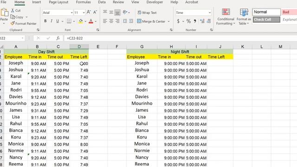Bottom align cell content
Viewport: 297px width, 167px height.
coord(117,13)
